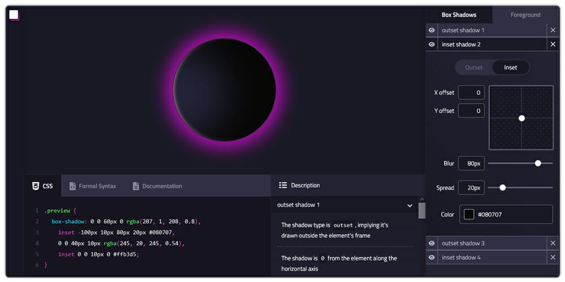Hide inset shadow 4 via eye icon
Viewport: 565px width, 282px height.
tap(432, 258)
